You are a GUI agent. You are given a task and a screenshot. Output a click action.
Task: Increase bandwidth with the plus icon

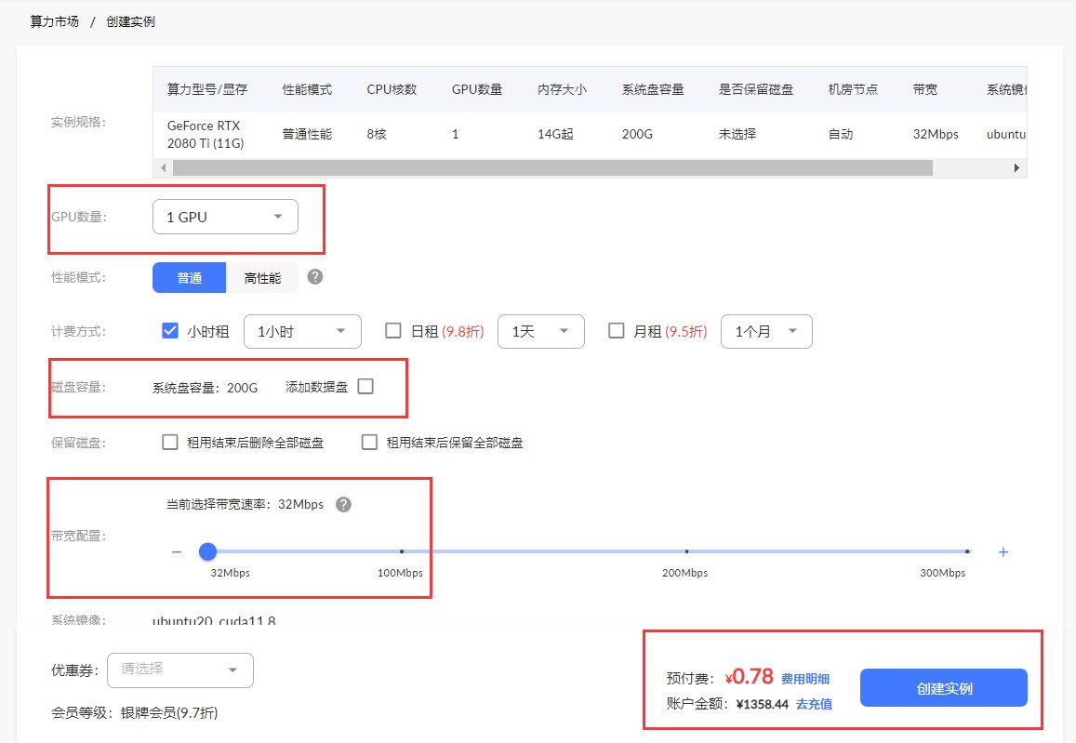pyautogui.click(x=1003, y=552)
